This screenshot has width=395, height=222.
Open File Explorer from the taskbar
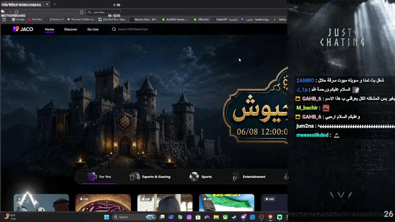tap(216, 217)
